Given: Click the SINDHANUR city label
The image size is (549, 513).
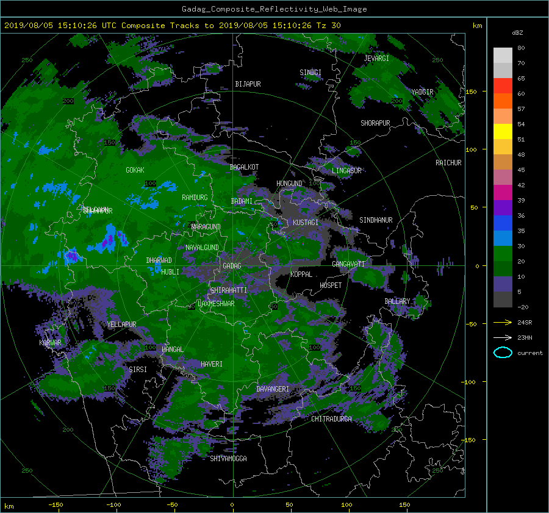Looking at the screenshot, I should (376, 220).
